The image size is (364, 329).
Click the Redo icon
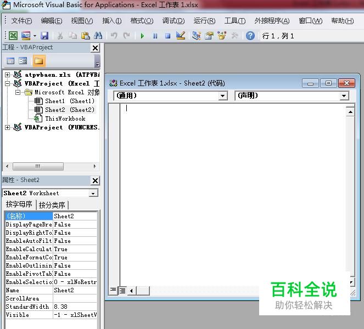(x=127, y=36)
